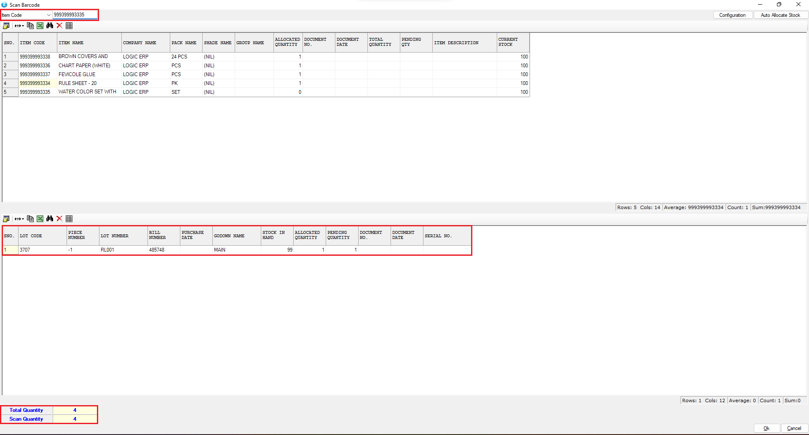Click the Configuration button
Image resolution: width=809 pixels, height=435 pixels.
click(732, 15)
